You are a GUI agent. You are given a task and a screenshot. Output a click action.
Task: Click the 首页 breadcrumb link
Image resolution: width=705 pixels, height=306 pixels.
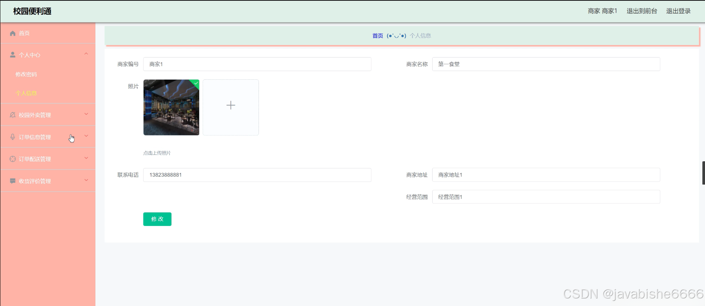pyautogui.click(x=378, y=36)
